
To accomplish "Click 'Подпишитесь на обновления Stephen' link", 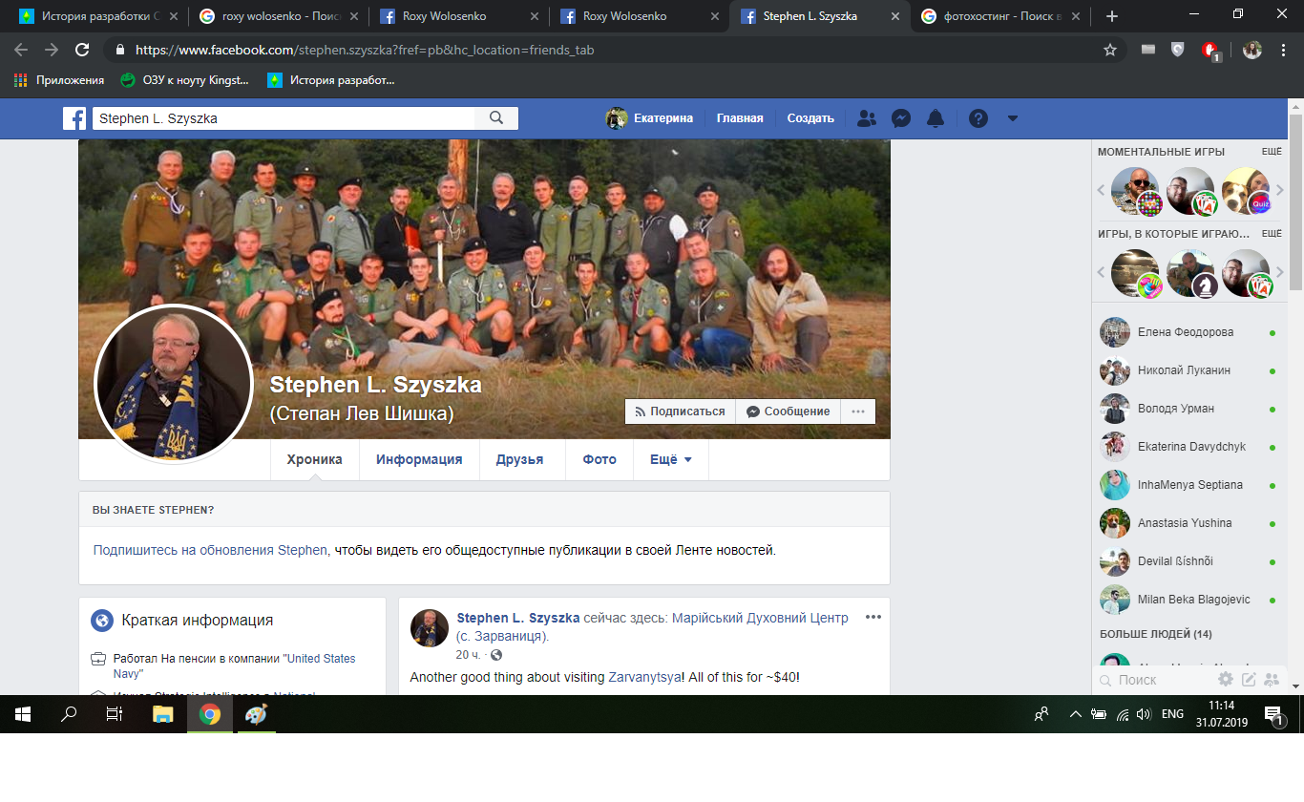I will [210, 551].
